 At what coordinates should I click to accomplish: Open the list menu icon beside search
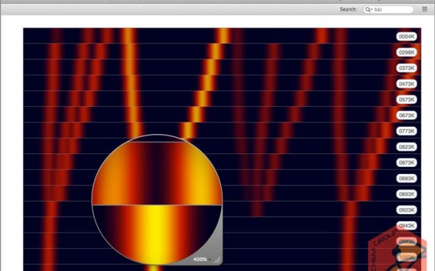click(x=424, y=9)
